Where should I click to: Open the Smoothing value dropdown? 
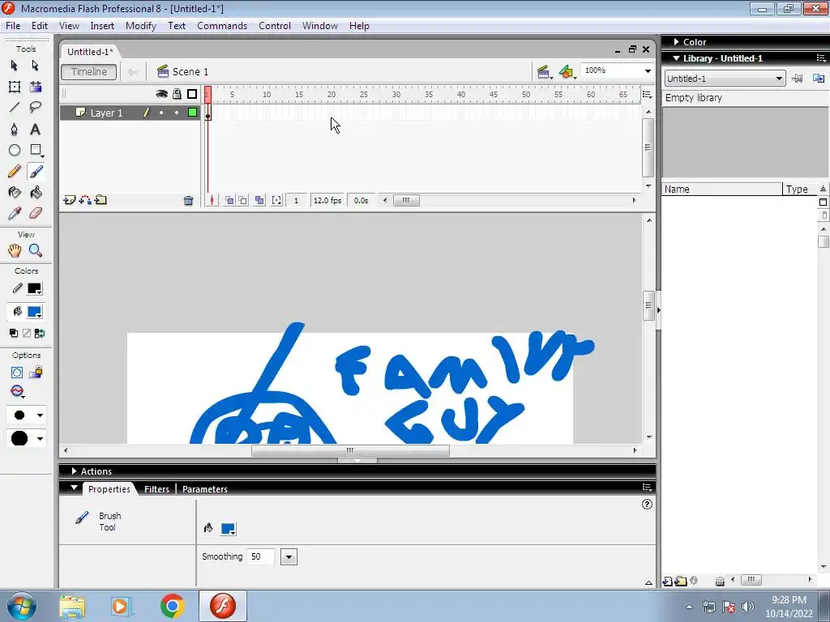pyautogui.click(x=289, y=556)
